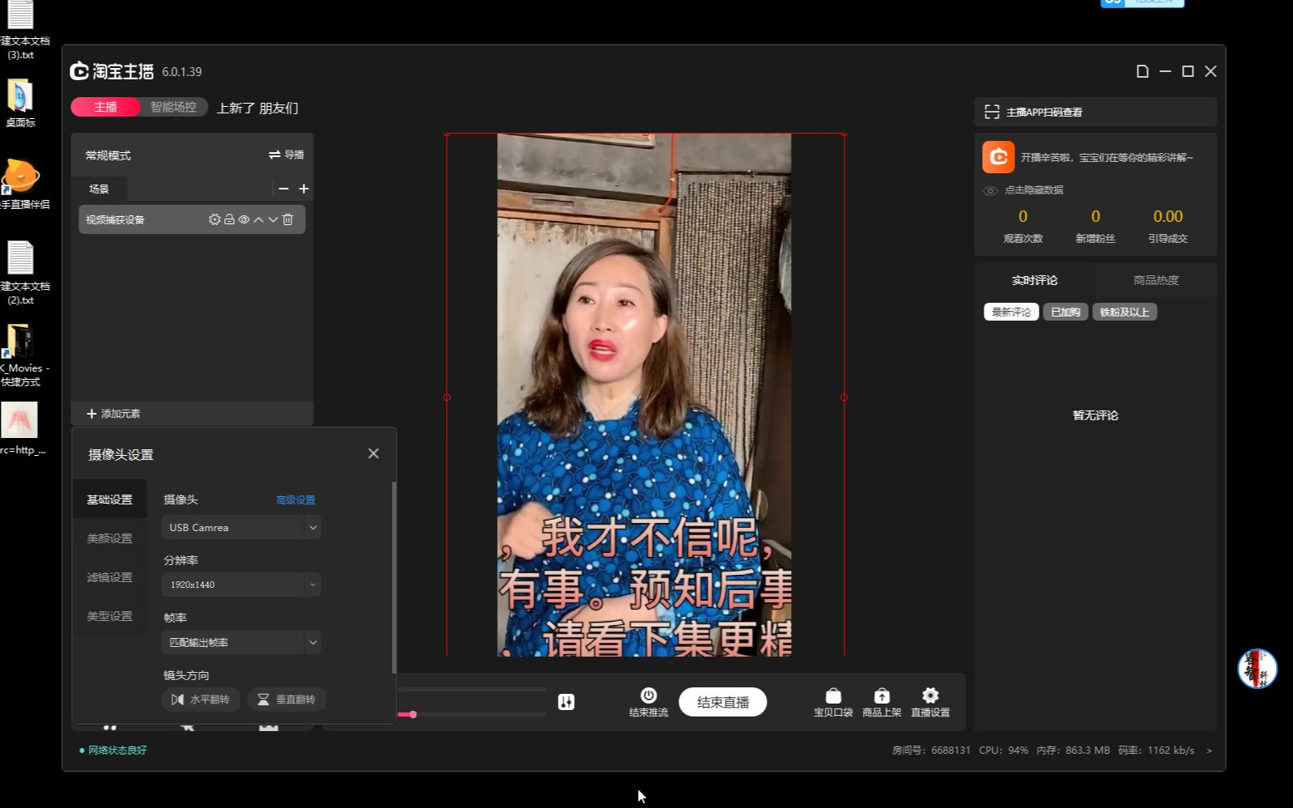Click the 高级设置 link
The image size is (1293, 808).
pos(296,500)
